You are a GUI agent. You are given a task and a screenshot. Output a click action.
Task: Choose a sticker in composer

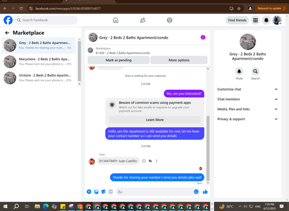pos(103,192)
